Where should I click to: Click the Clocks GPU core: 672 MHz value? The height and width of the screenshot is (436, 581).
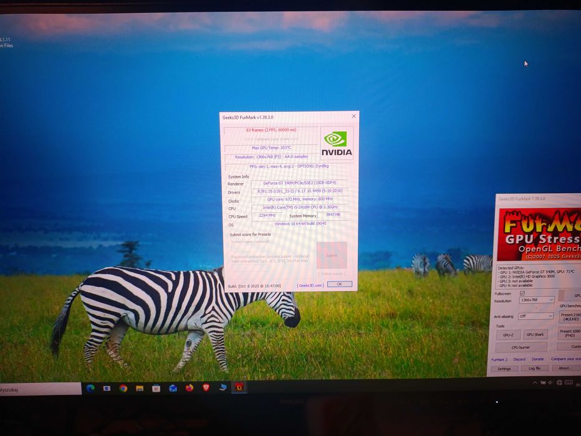300,199
